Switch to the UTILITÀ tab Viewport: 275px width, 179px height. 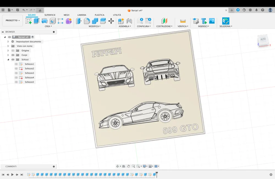pos(117,15)
